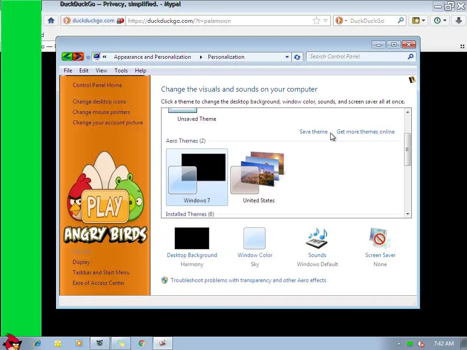467x350 pixels.
Task: Open the File menu
Action: point(68,71)
